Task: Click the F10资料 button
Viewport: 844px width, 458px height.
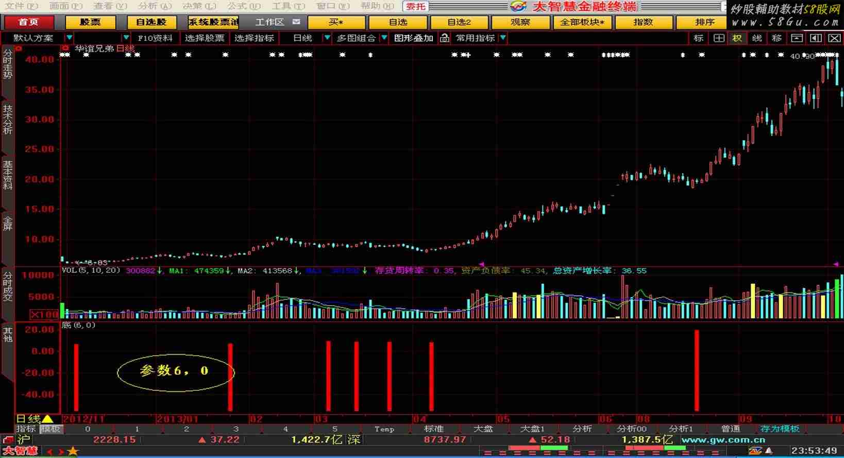Action: [155, 38]
